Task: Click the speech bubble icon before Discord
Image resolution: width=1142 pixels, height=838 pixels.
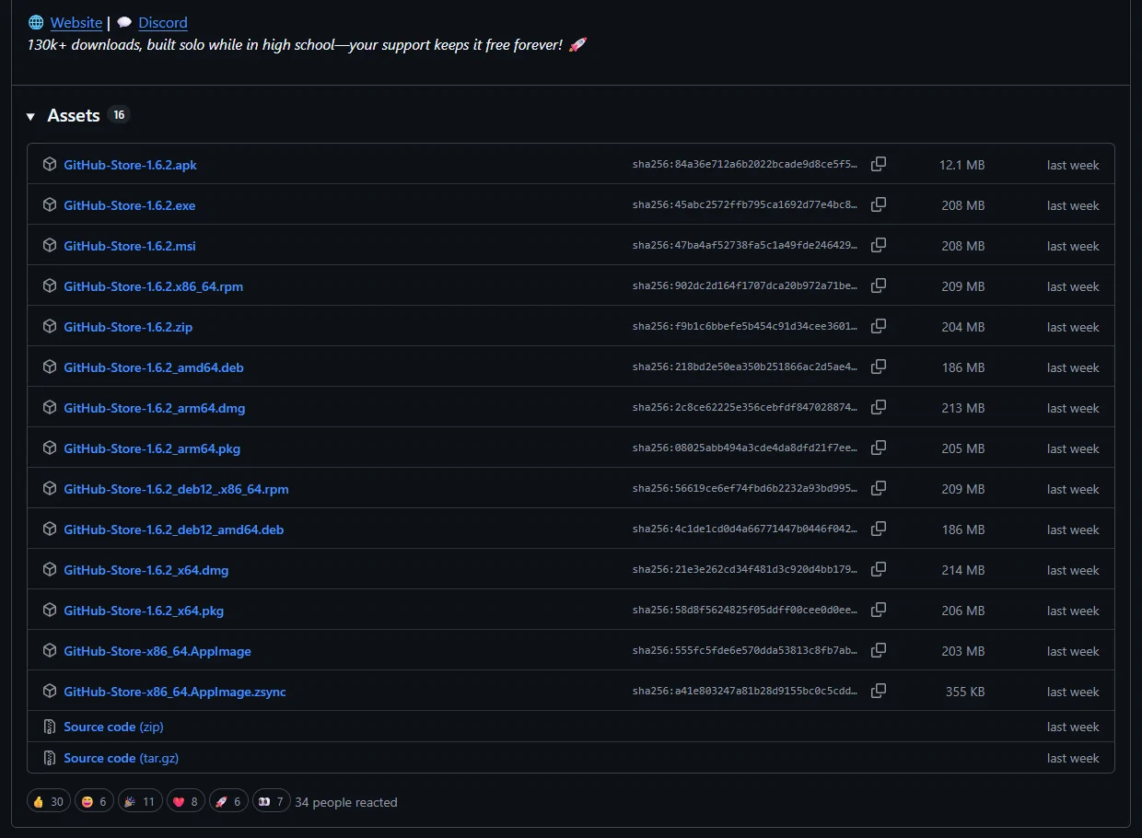Action: 124,21
